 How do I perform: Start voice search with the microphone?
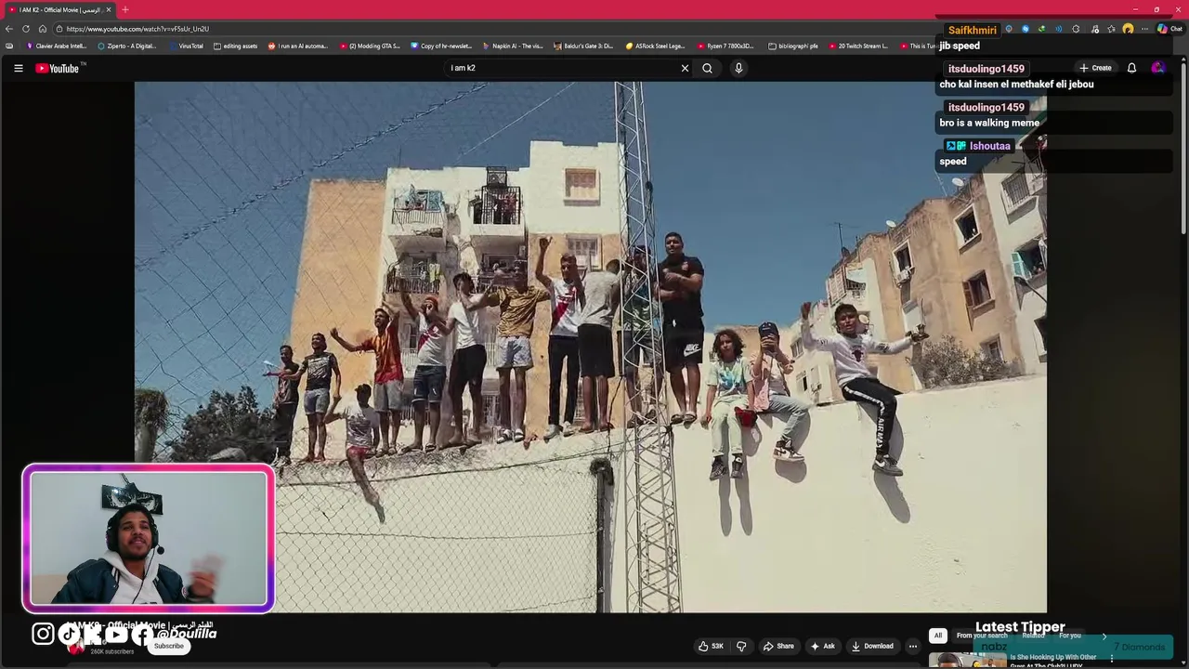[x=738, y=68]
